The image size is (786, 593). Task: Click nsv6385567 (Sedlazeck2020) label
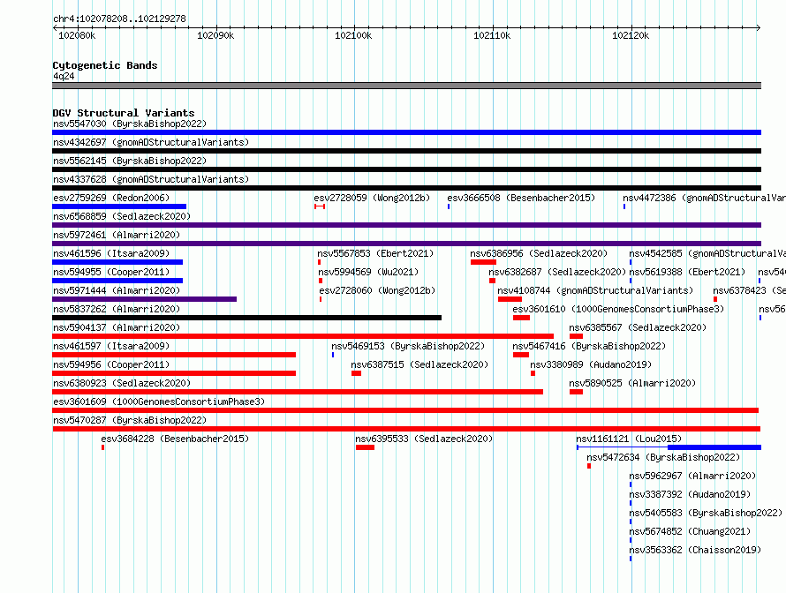pos(638,327)
